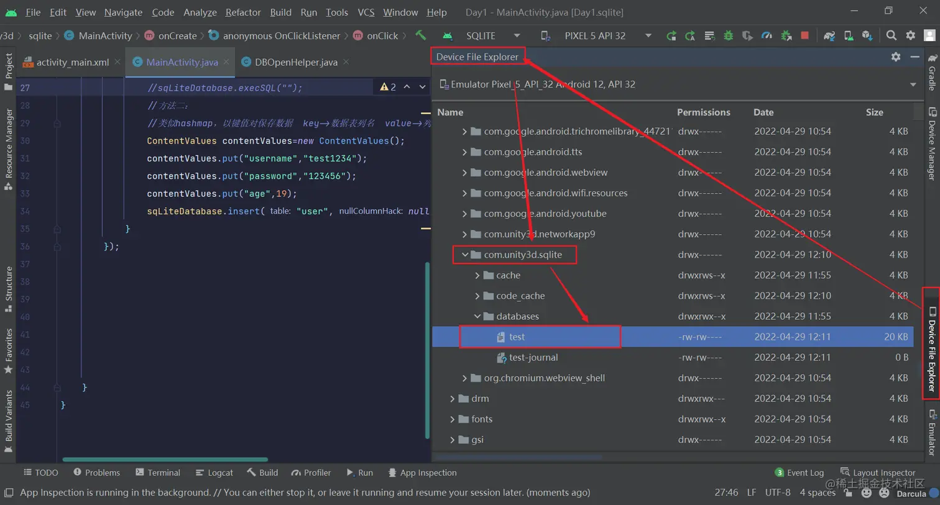Click the Debug bug icon
This screenshot has height=505, width=940.
click(729, 36)
